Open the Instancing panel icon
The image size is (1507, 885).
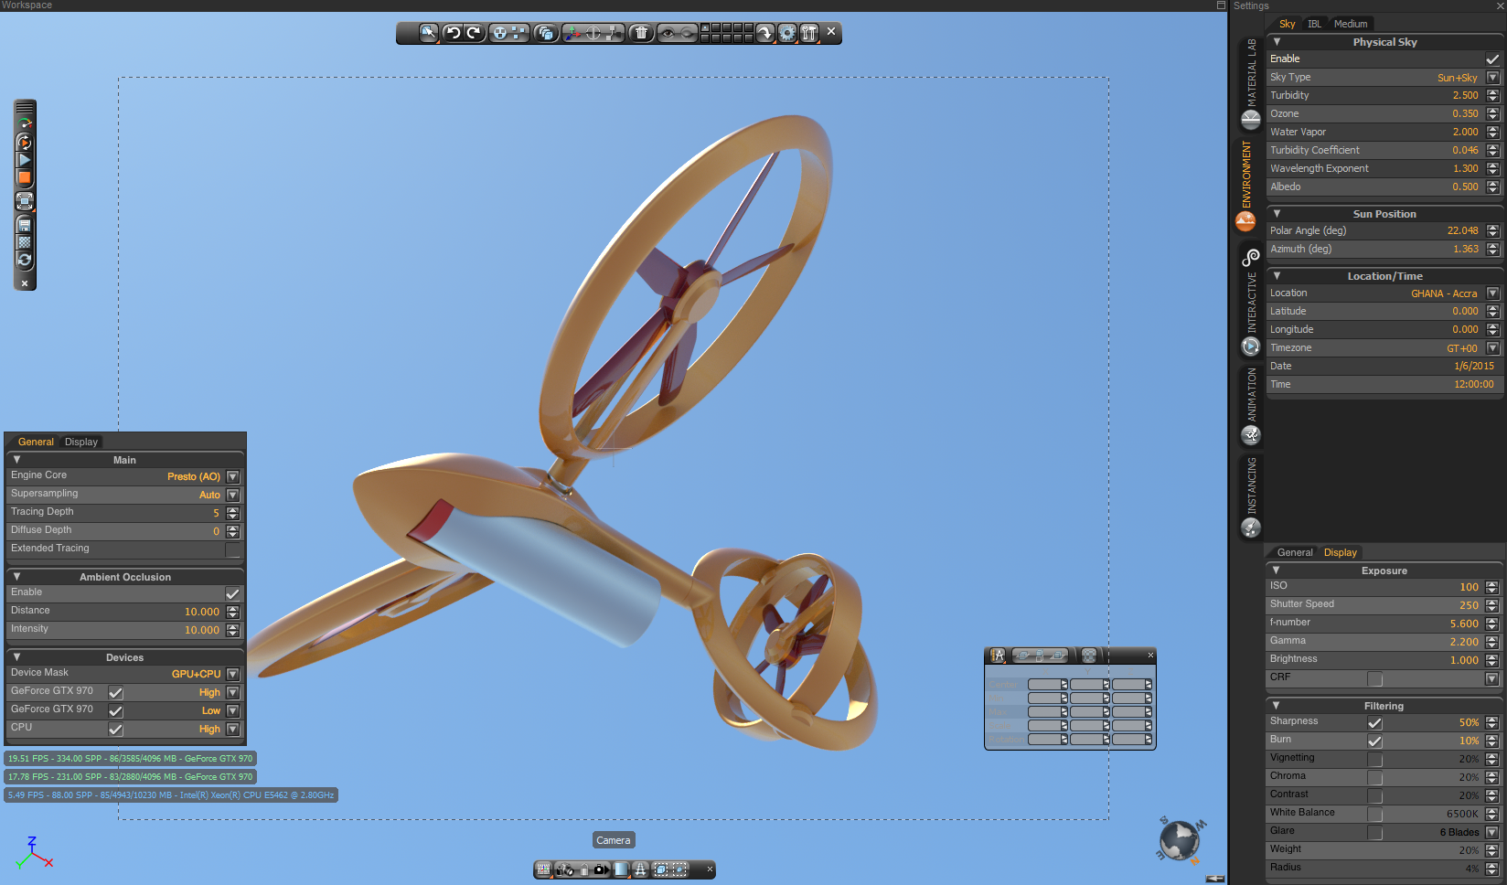coord(1250,528)
